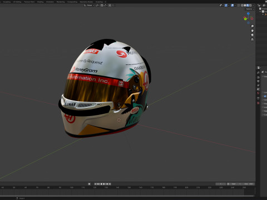Open the pivot point selector

pyautogui.click(x=97, y=5)
